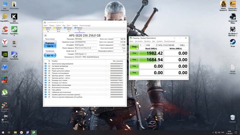Open the Правка menu in CrystalDiskInfo
The height and width of the screenshot is (135, 240).
[52, 25]
